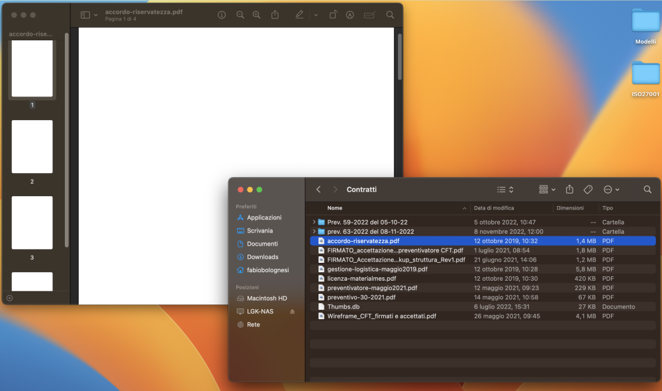Open Preview sidebar view options chevron
The height and width of the screenshot is (391, 662).
point(96,15)
